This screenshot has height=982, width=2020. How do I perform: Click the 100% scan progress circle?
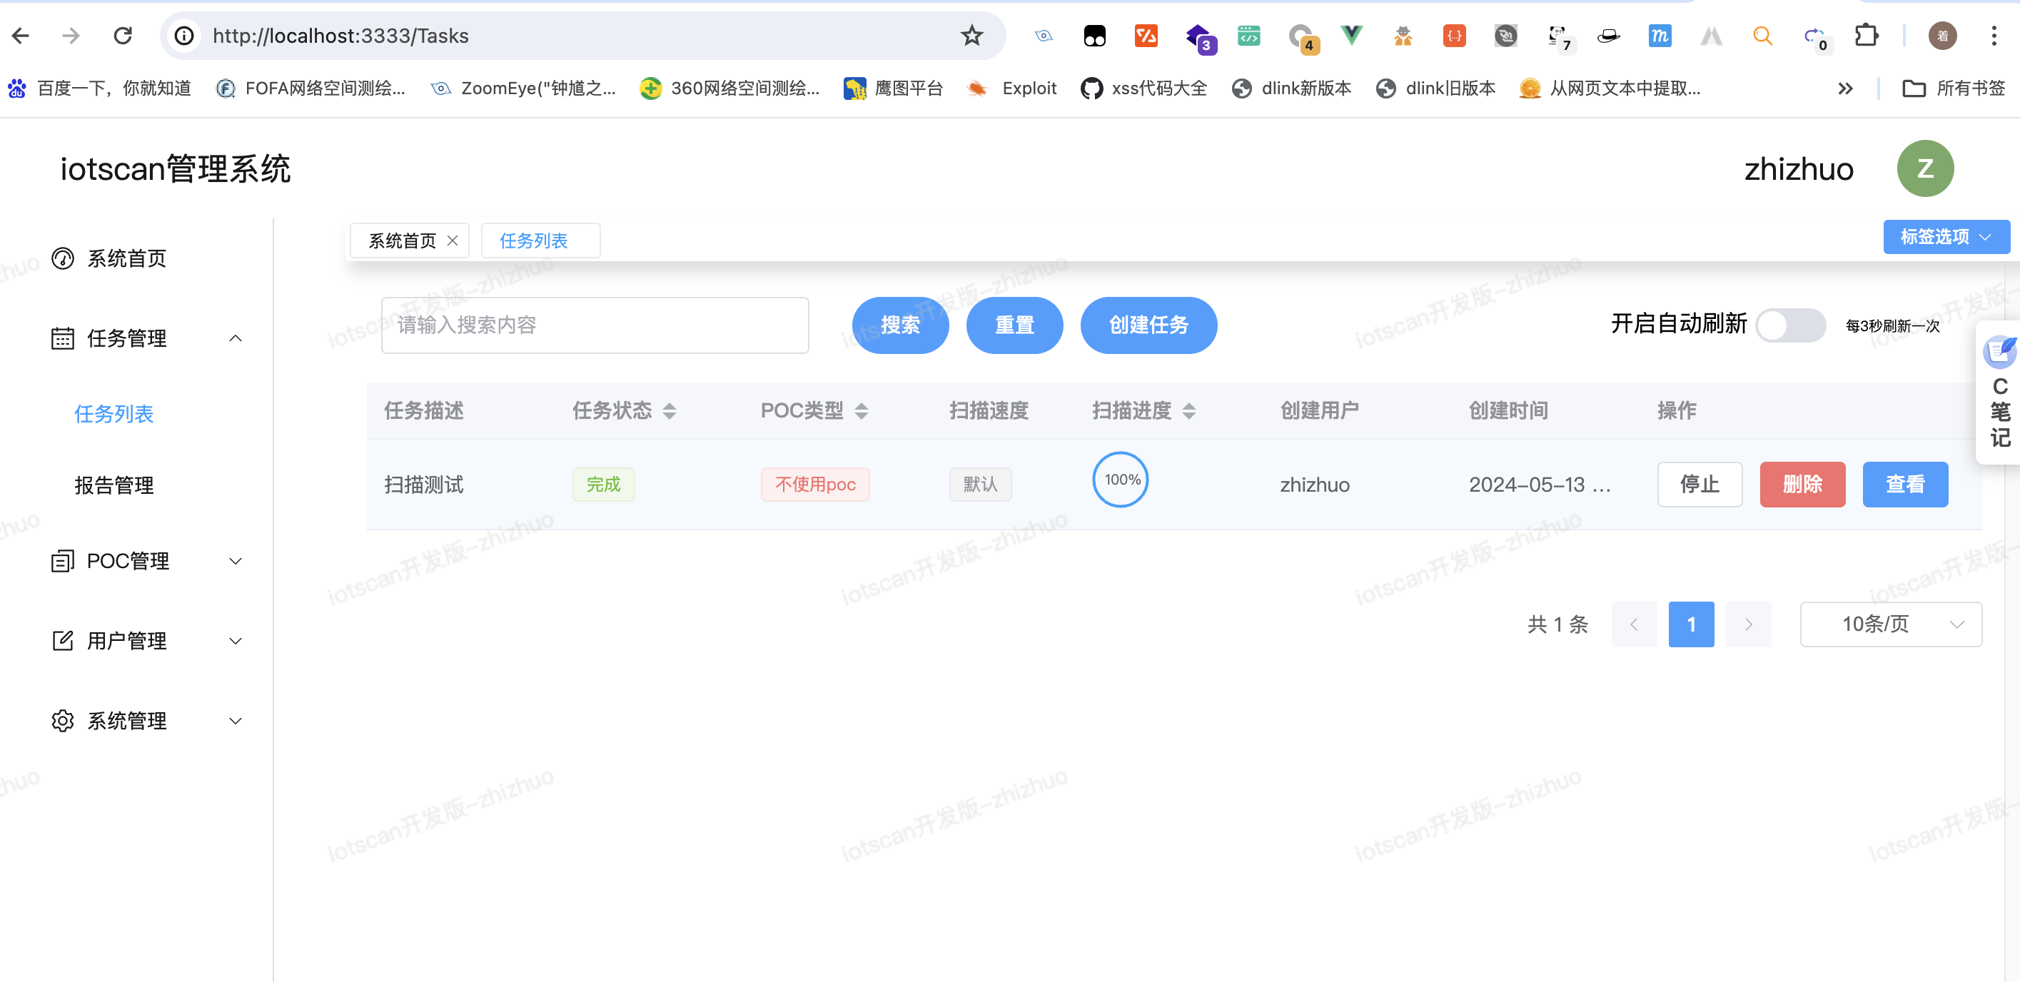[x=1121, y=480]
